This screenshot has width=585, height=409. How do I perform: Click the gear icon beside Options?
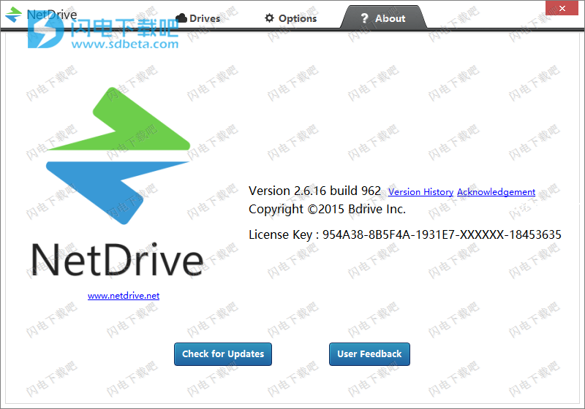click(x=269, y=18)
